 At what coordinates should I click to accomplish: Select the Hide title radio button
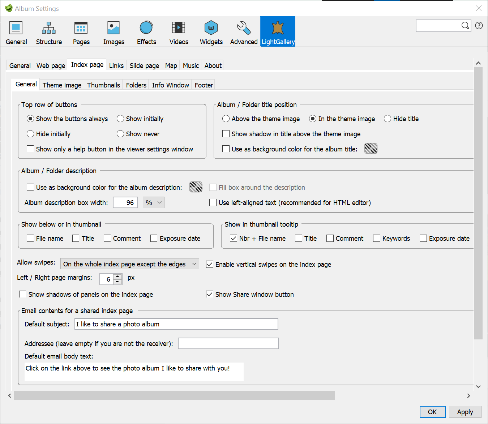[388, 119]
